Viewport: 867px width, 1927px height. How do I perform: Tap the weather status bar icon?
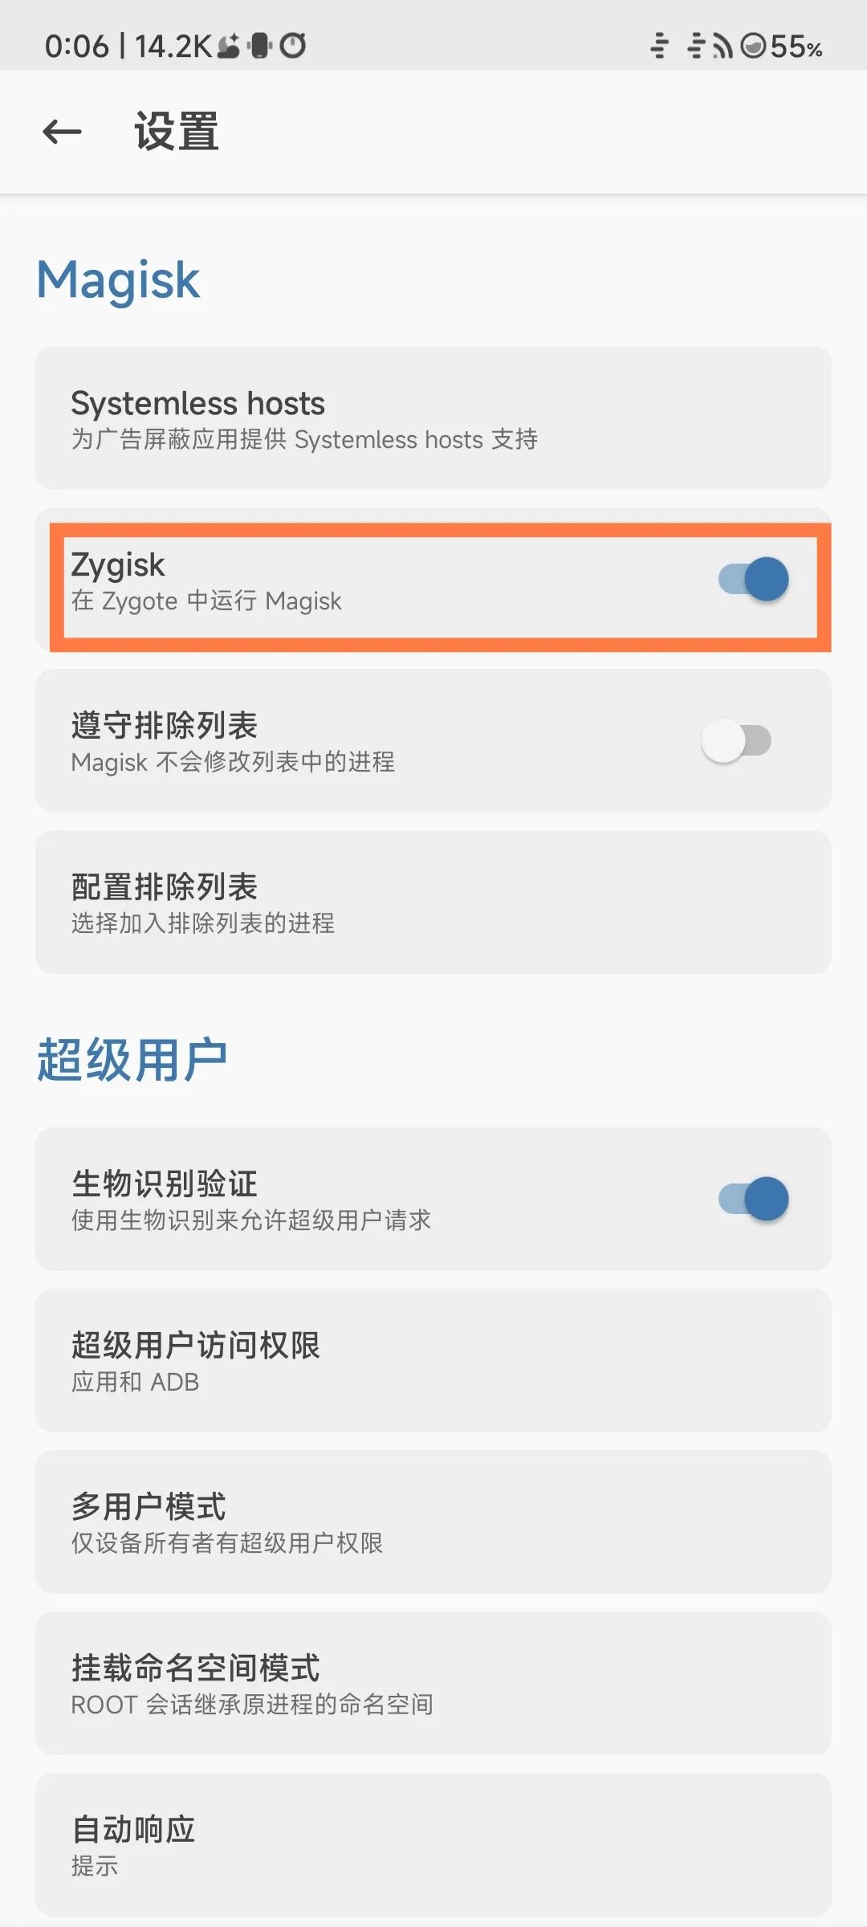point(228,46)
